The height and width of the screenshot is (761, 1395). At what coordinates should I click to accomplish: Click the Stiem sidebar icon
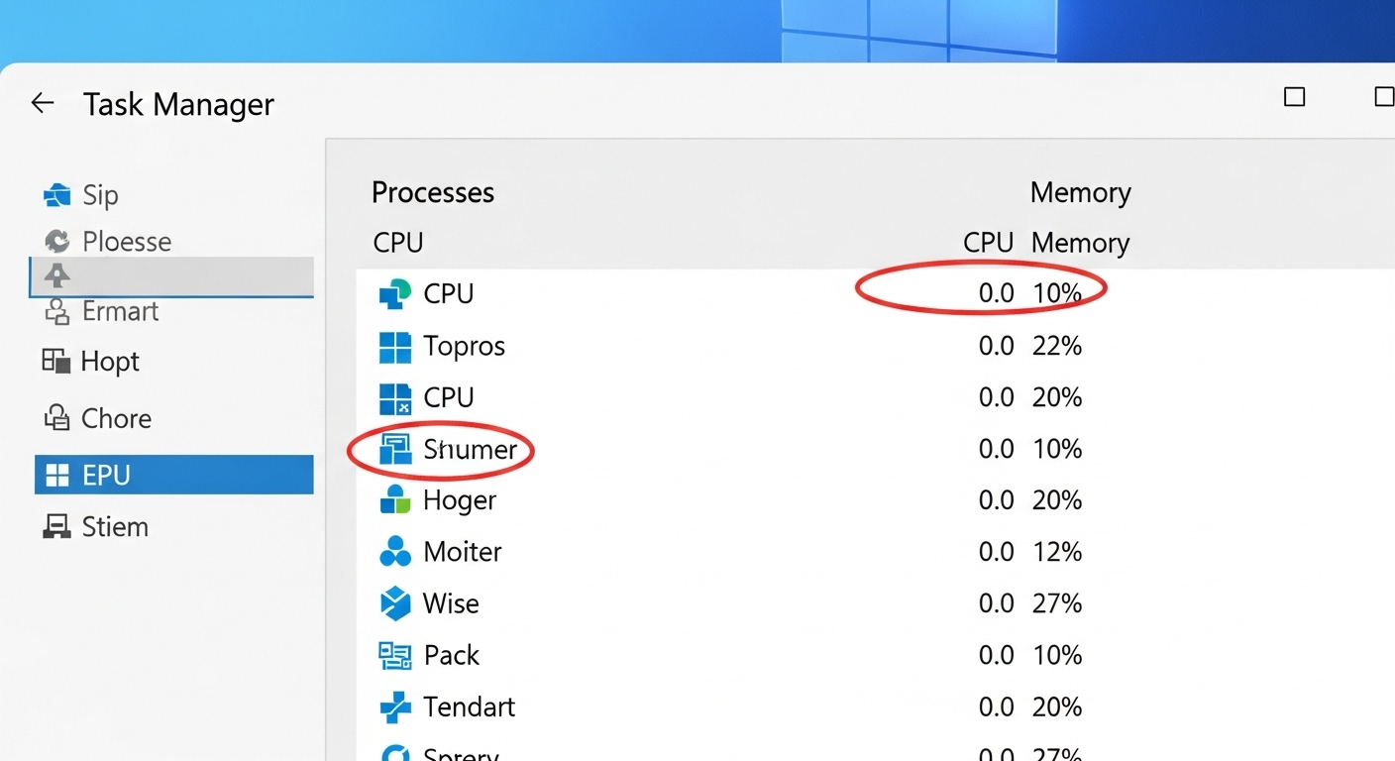click(58, 526)
